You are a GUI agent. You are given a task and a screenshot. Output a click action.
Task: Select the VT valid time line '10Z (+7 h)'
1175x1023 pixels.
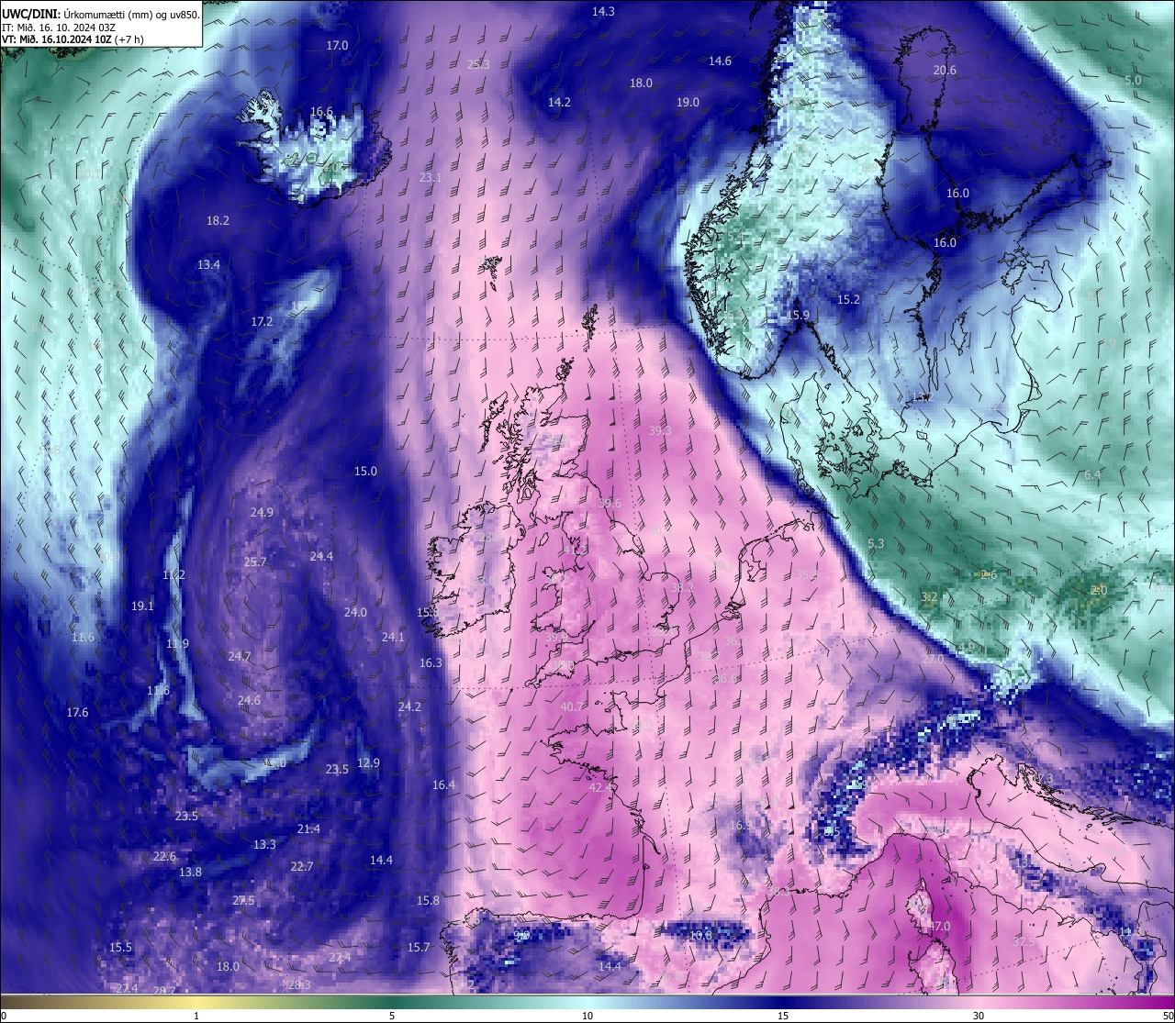point(74,39)
